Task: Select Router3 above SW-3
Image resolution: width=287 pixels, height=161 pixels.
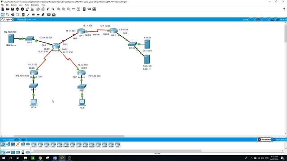Action: [x=82, y=73]
